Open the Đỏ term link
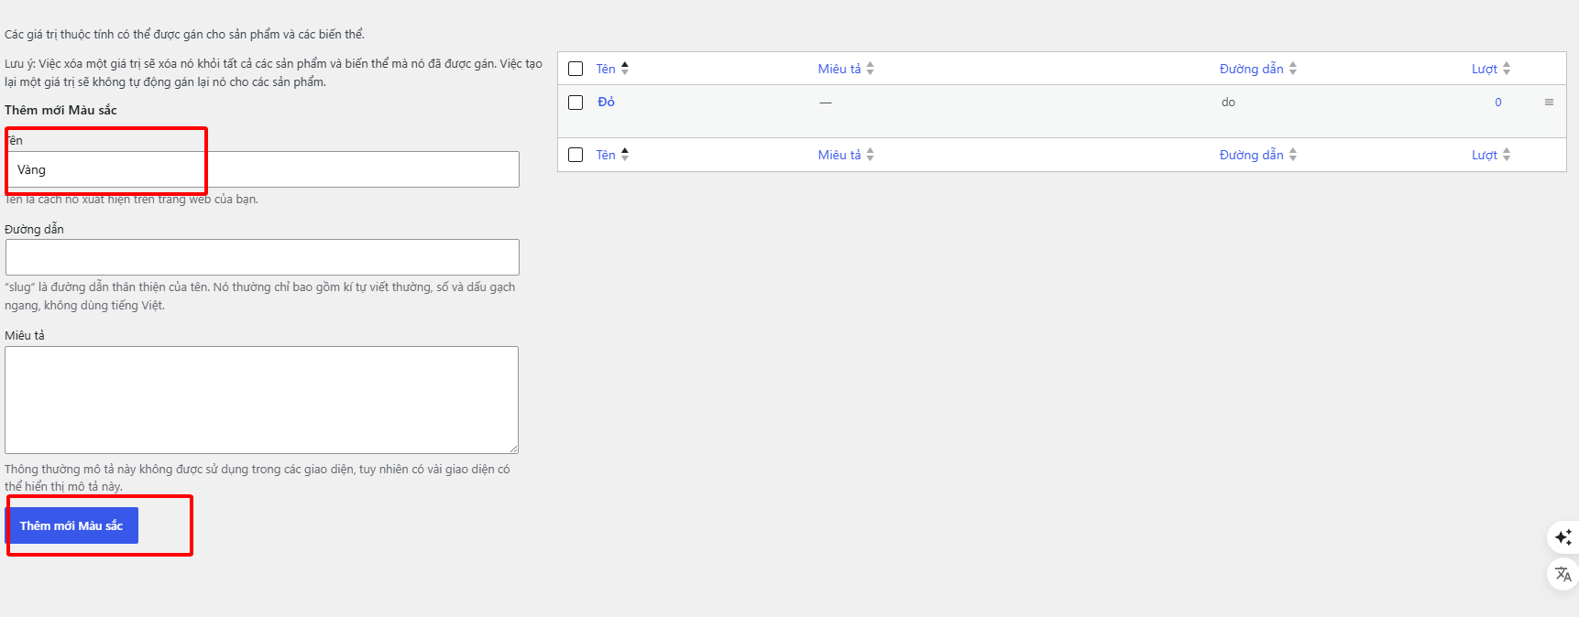The image size is (1579, 617). pyautogui.click(x=606, y=102)
